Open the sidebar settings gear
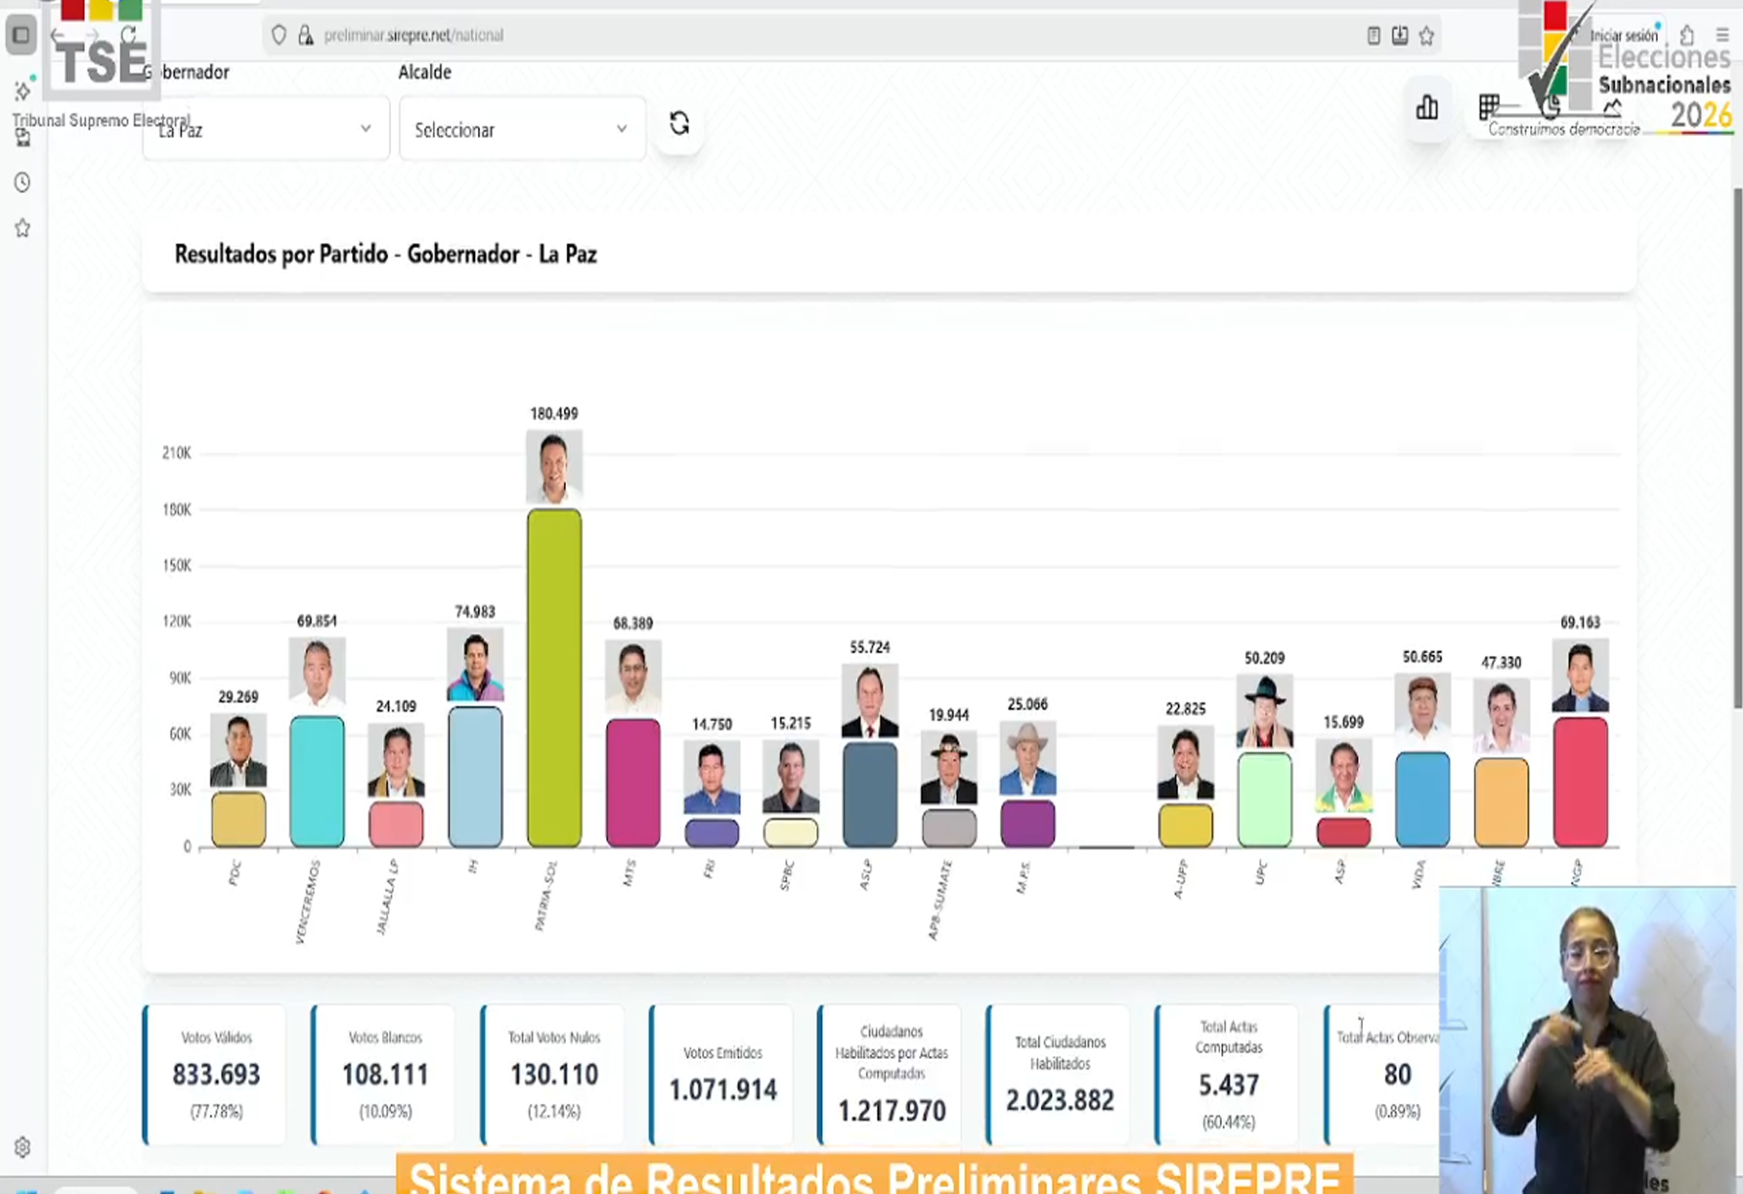The height and width of the screenshot is (1194, 1743). 22,1146
